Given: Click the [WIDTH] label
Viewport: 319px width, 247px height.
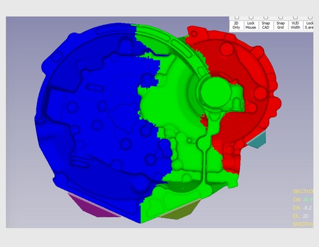Looking at the screenshot, I should (303, 224).
